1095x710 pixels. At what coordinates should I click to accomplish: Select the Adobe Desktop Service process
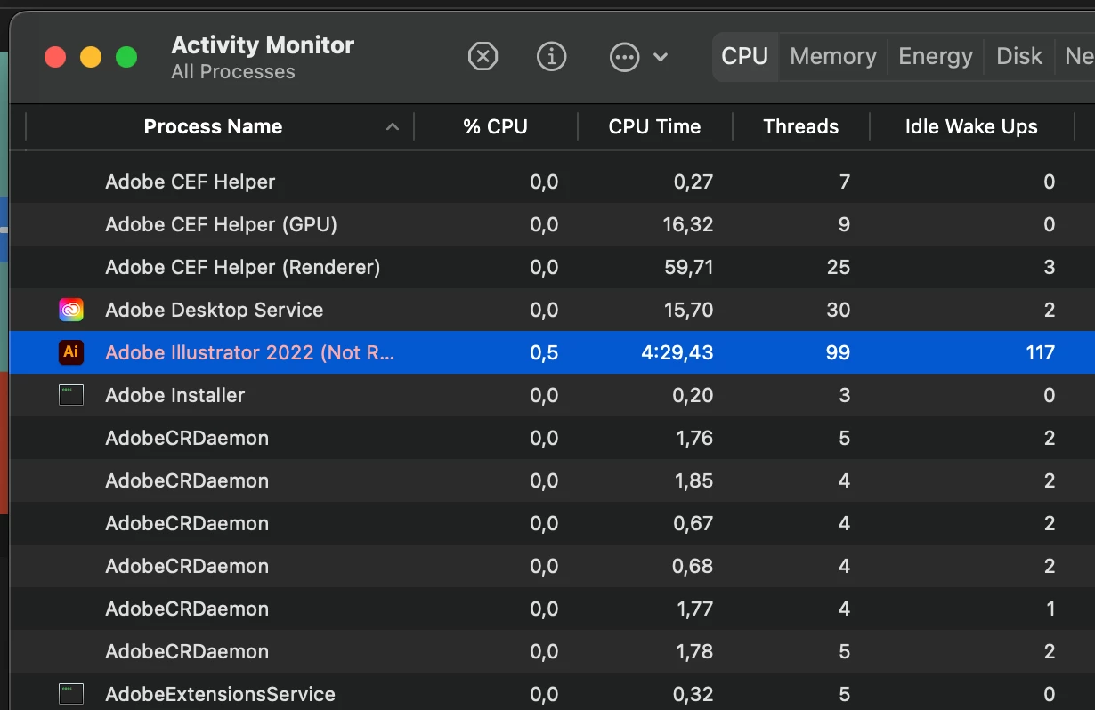pos(552,310)
